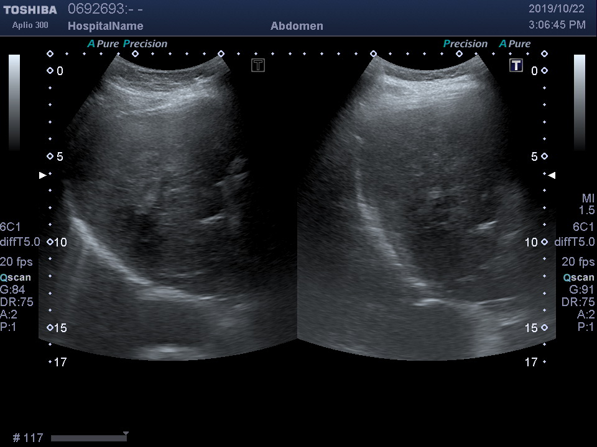Click the right image's A Pure label

tap(515, 43)
